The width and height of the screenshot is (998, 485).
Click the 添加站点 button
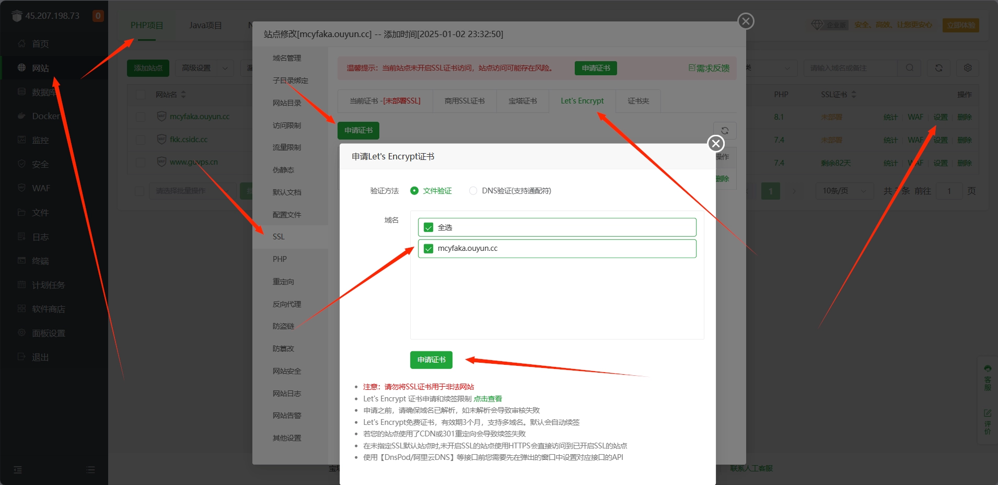point(148,68)
